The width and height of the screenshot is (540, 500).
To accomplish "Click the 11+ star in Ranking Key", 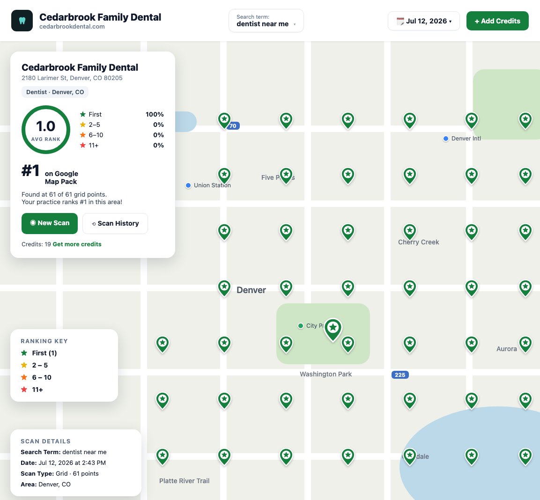I will pyautogui.click(x=24, y=390).
